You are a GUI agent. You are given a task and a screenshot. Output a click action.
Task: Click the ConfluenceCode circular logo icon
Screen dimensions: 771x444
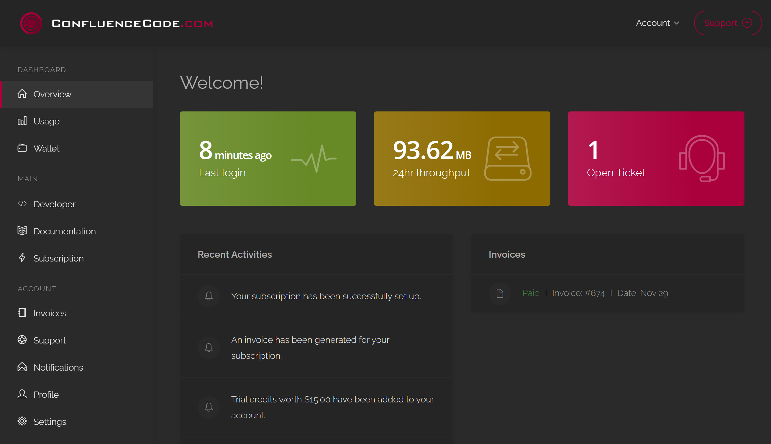point(31,23)
